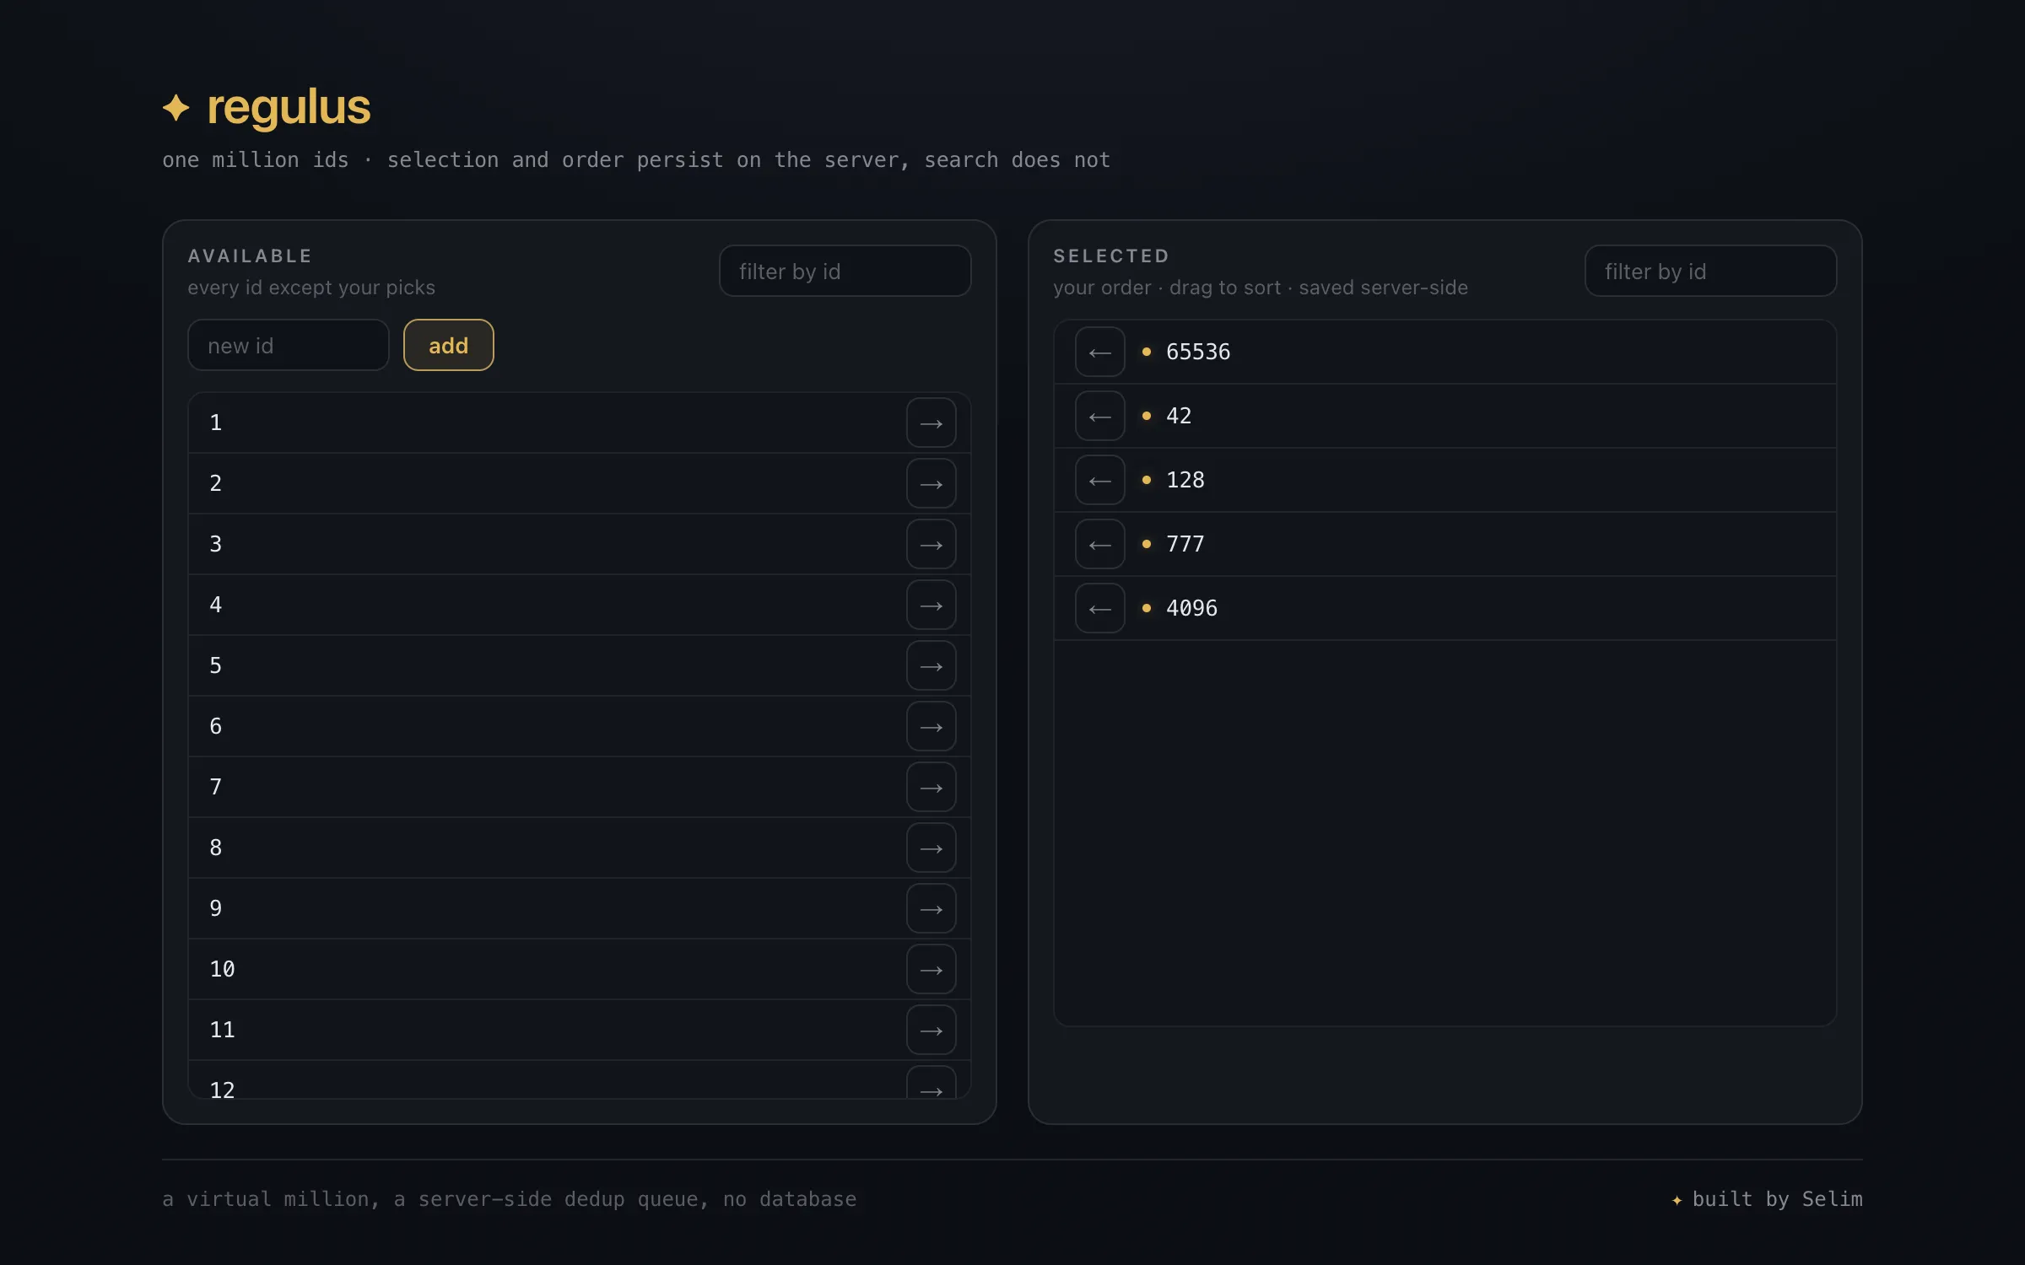2025x1265 pixels.
Task: Click the number 1 in Available list
Action: click(x=216, y=423)
